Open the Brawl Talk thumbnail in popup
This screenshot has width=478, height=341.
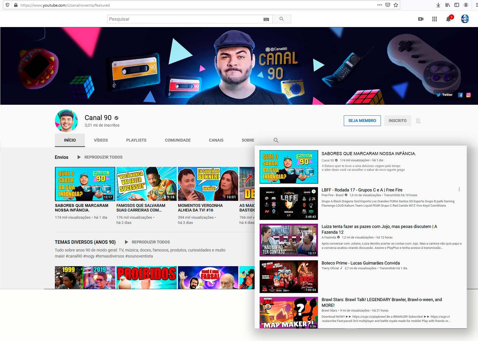click(x=289, y=313)
